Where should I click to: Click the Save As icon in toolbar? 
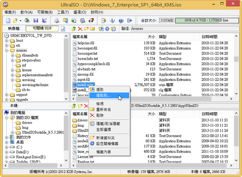(x=44, y=20)
